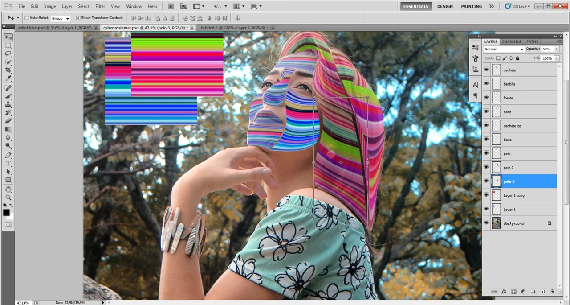Click the link layers icon
Image resolution: width=570 pixels, height=305 pixels.
coord(494,292)
